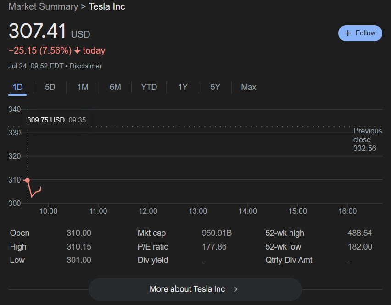
Task: View the YTD performance tab
Action: 148,87
